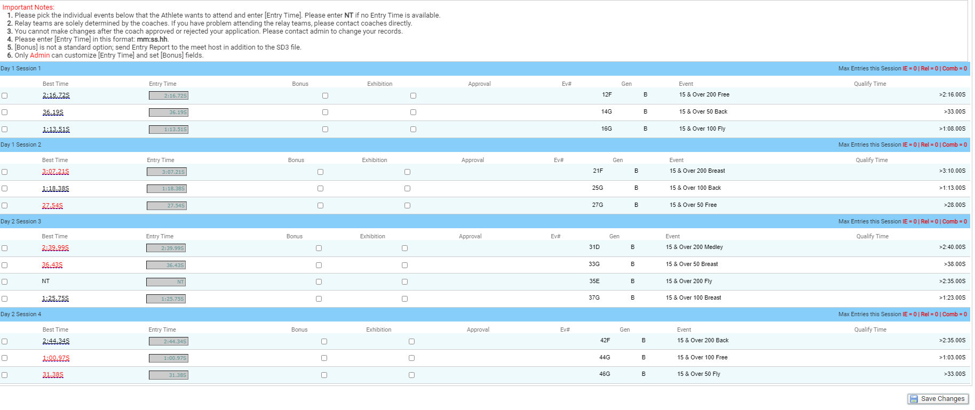975x410 pixels.
Task: Open the red best time 3:07.21S link
Action: [56, 172]
